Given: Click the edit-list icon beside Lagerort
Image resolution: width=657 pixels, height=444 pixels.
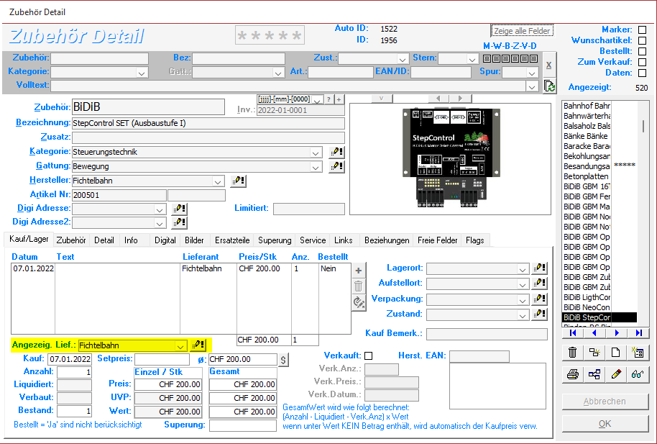Looking at the screenshot, I should pyautogui.click(x=540, y=268).
